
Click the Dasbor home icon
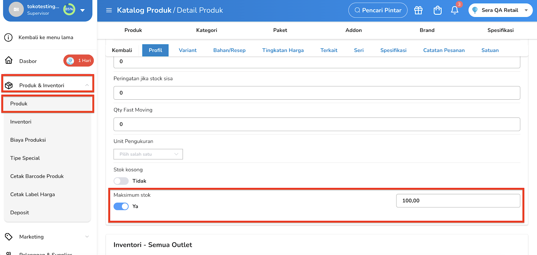pos(9,60)
